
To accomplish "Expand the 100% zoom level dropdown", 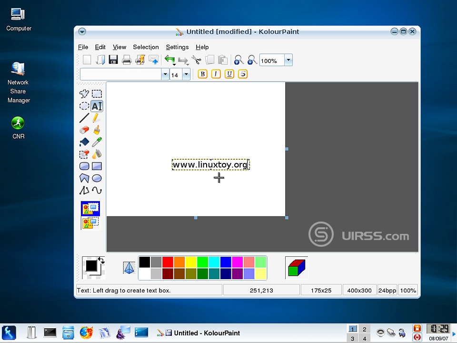I will coord(288,60).
